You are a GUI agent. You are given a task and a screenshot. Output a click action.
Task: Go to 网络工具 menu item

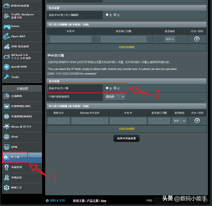(22, 188)
